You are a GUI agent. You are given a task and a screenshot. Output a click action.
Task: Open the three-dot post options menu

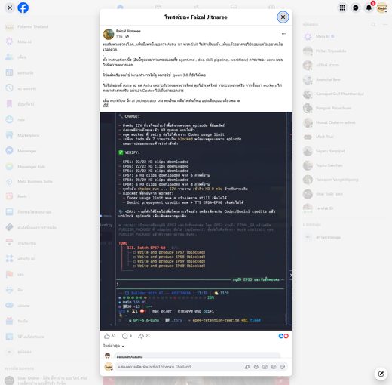(x=284, y=34)
